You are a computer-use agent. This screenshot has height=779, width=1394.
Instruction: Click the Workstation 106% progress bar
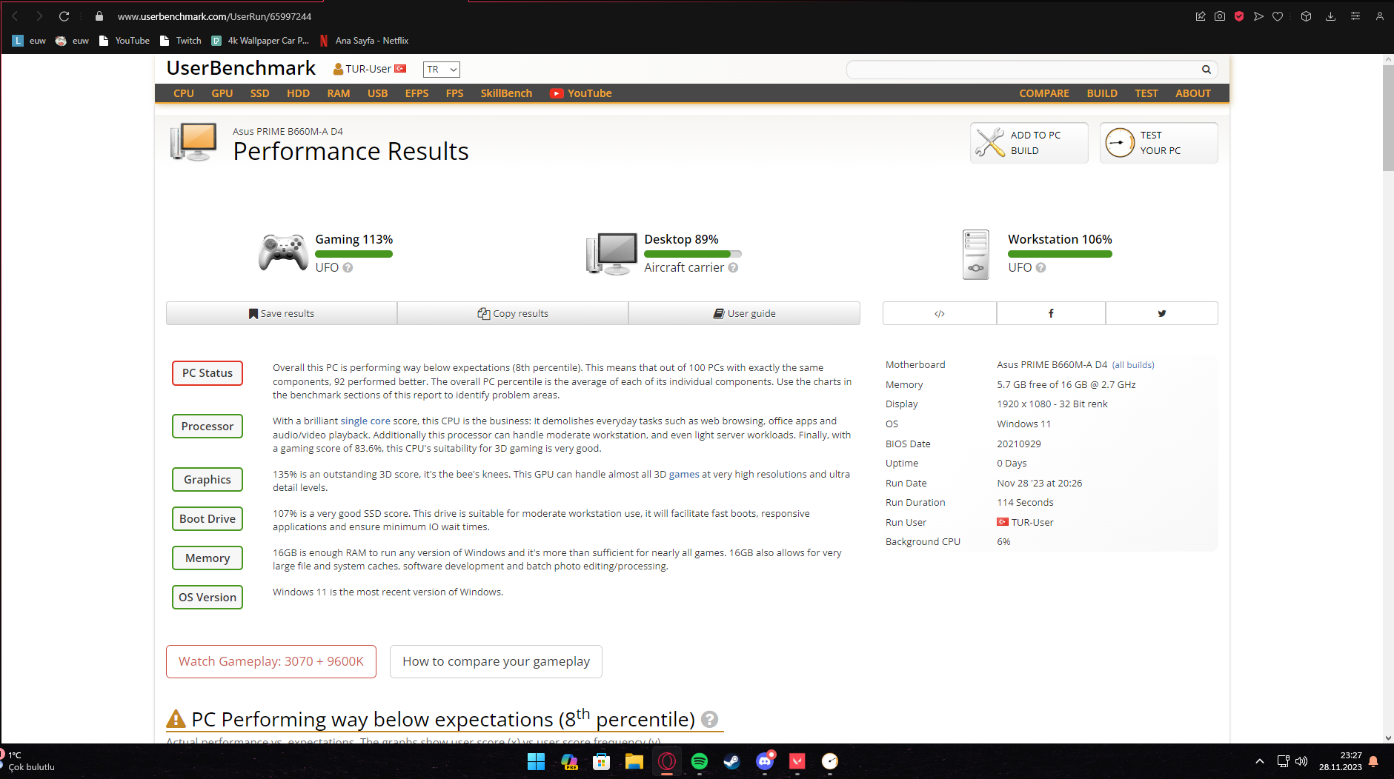pos(1060,254)
